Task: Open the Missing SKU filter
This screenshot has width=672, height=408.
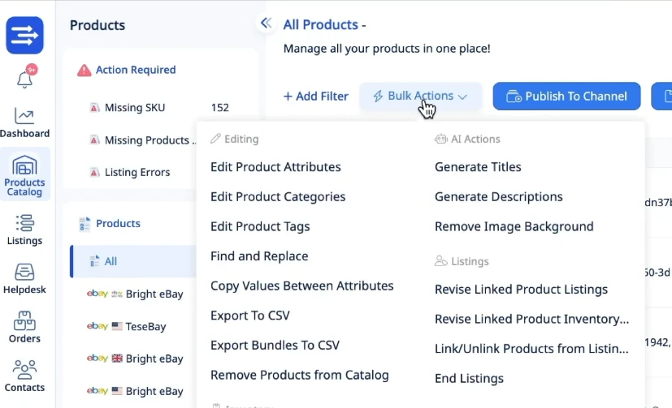Action: [134, 107]
